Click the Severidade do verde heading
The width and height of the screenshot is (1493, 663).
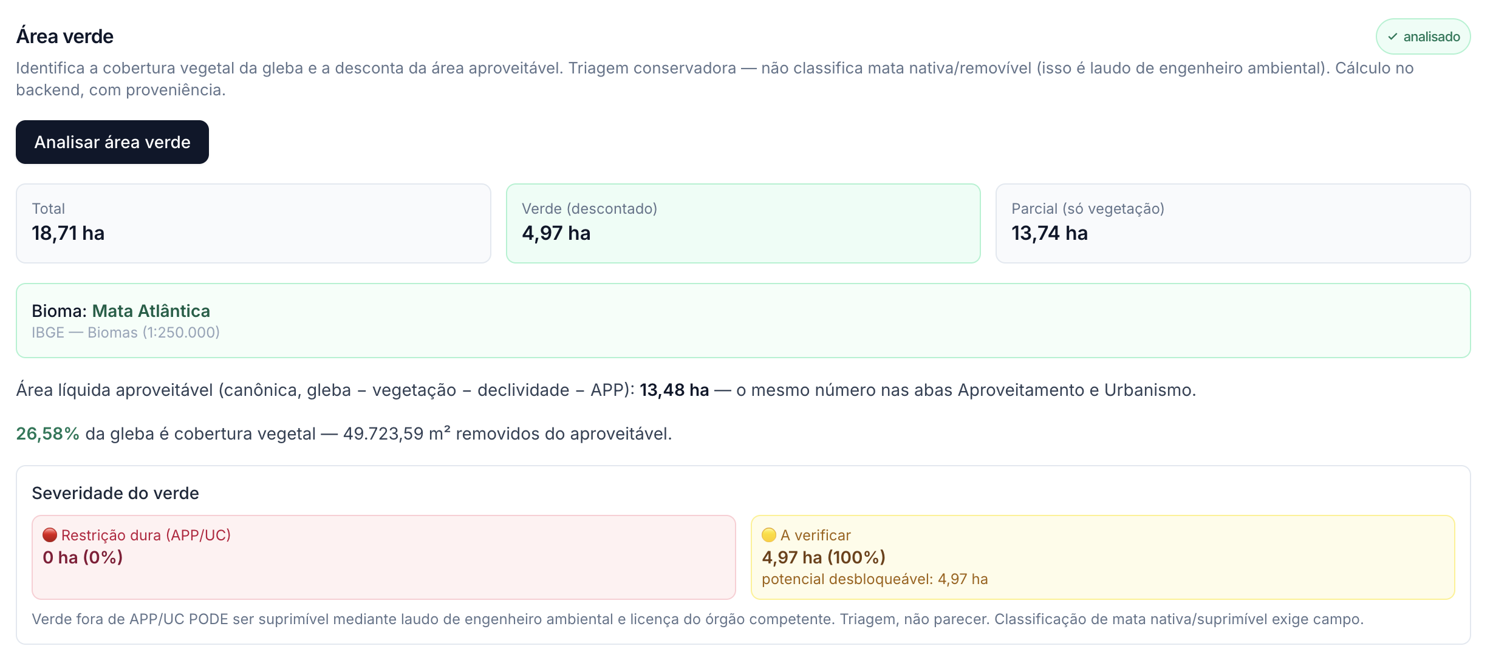coord(115,493)
